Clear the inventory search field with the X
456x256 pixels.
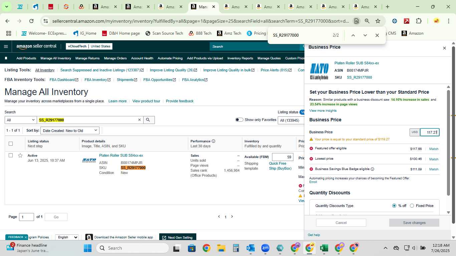pos(140,120)
